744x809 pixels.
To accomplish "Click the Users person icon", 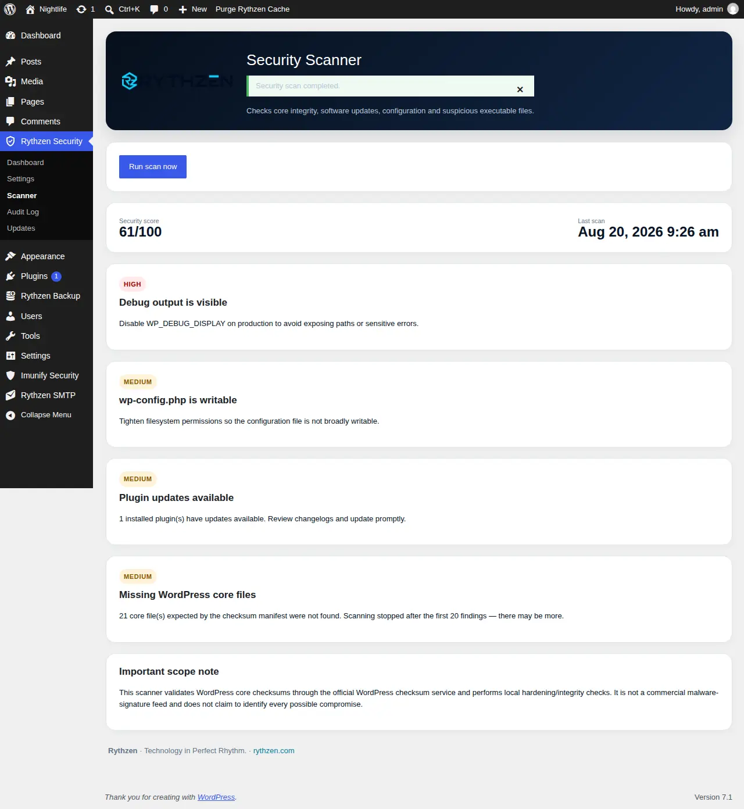I will coord(10,316).
